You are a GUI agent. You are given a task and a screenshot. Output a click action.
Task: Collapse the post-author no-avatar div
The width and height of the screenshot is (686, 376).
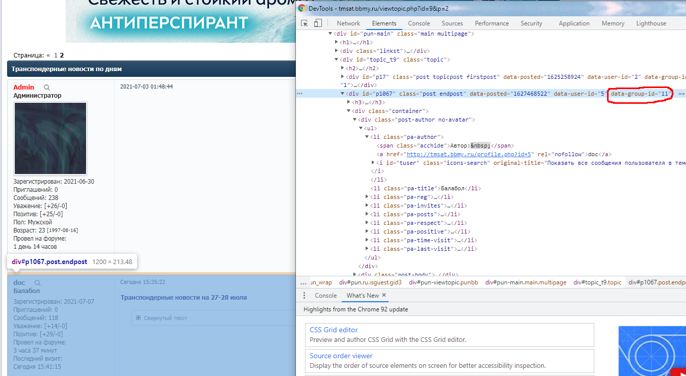point(354,120)
